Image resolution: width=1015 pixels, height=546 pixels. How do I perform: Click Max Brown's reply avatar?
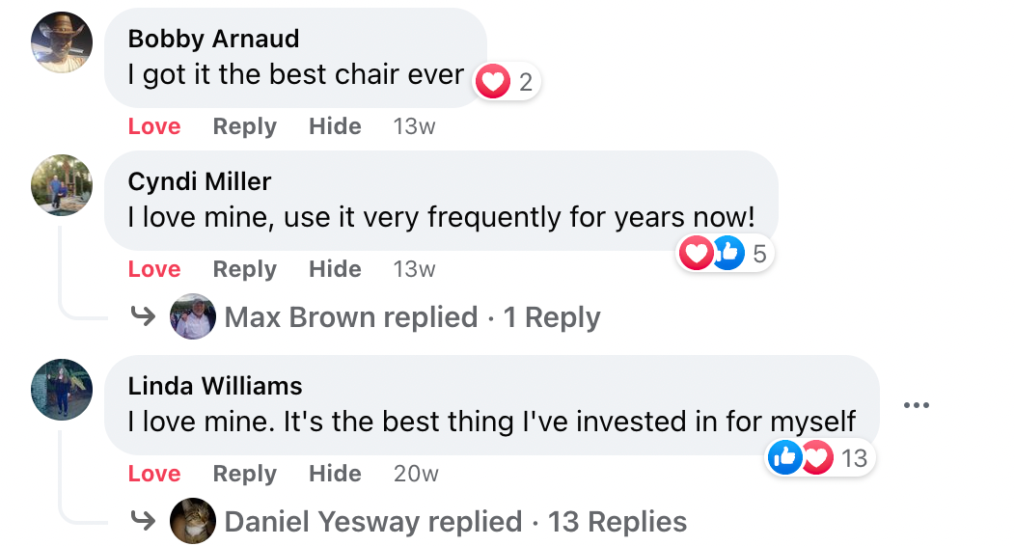(x=193, y=316)
